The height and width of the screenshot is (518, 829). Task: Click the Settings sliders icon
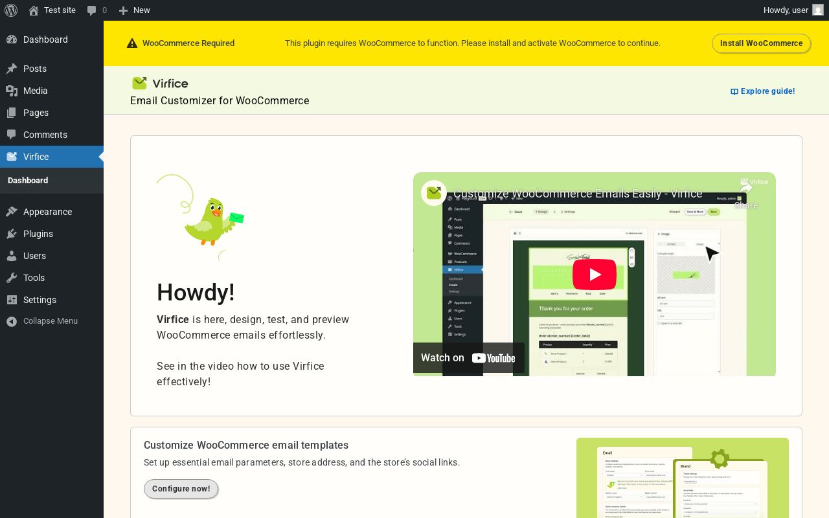(x=12, y=300)
